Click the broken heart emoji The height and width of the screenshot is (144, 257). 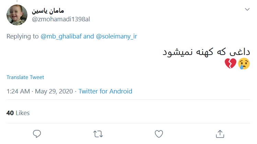tap(231, 64)
